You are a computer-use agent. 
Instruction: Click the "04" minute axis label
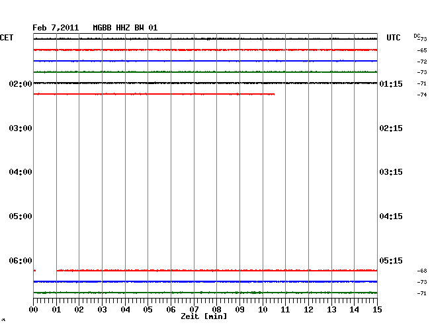[125, 310]
